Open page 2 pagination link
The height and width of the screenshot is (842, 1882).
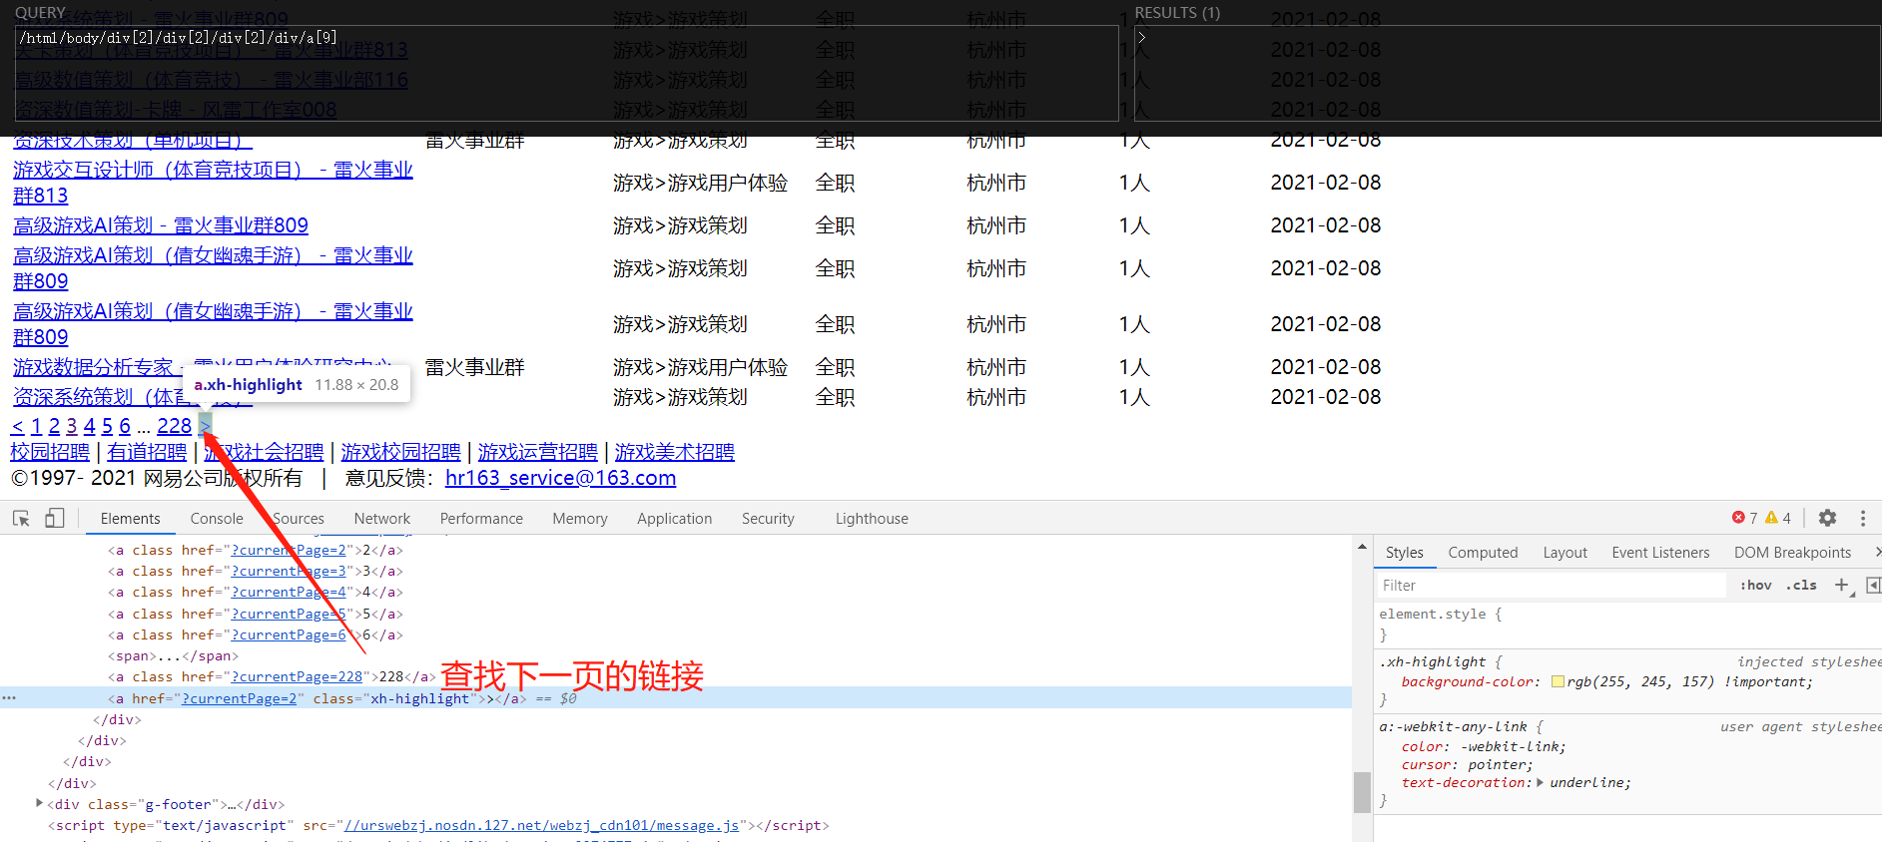click(x=54, y=426)
